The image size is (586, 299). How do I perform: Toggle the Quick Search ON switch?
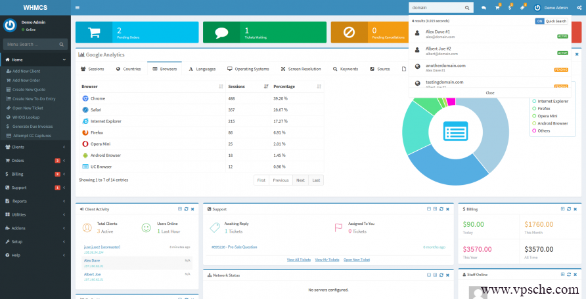pyautogui.click(x=539, y=21)
